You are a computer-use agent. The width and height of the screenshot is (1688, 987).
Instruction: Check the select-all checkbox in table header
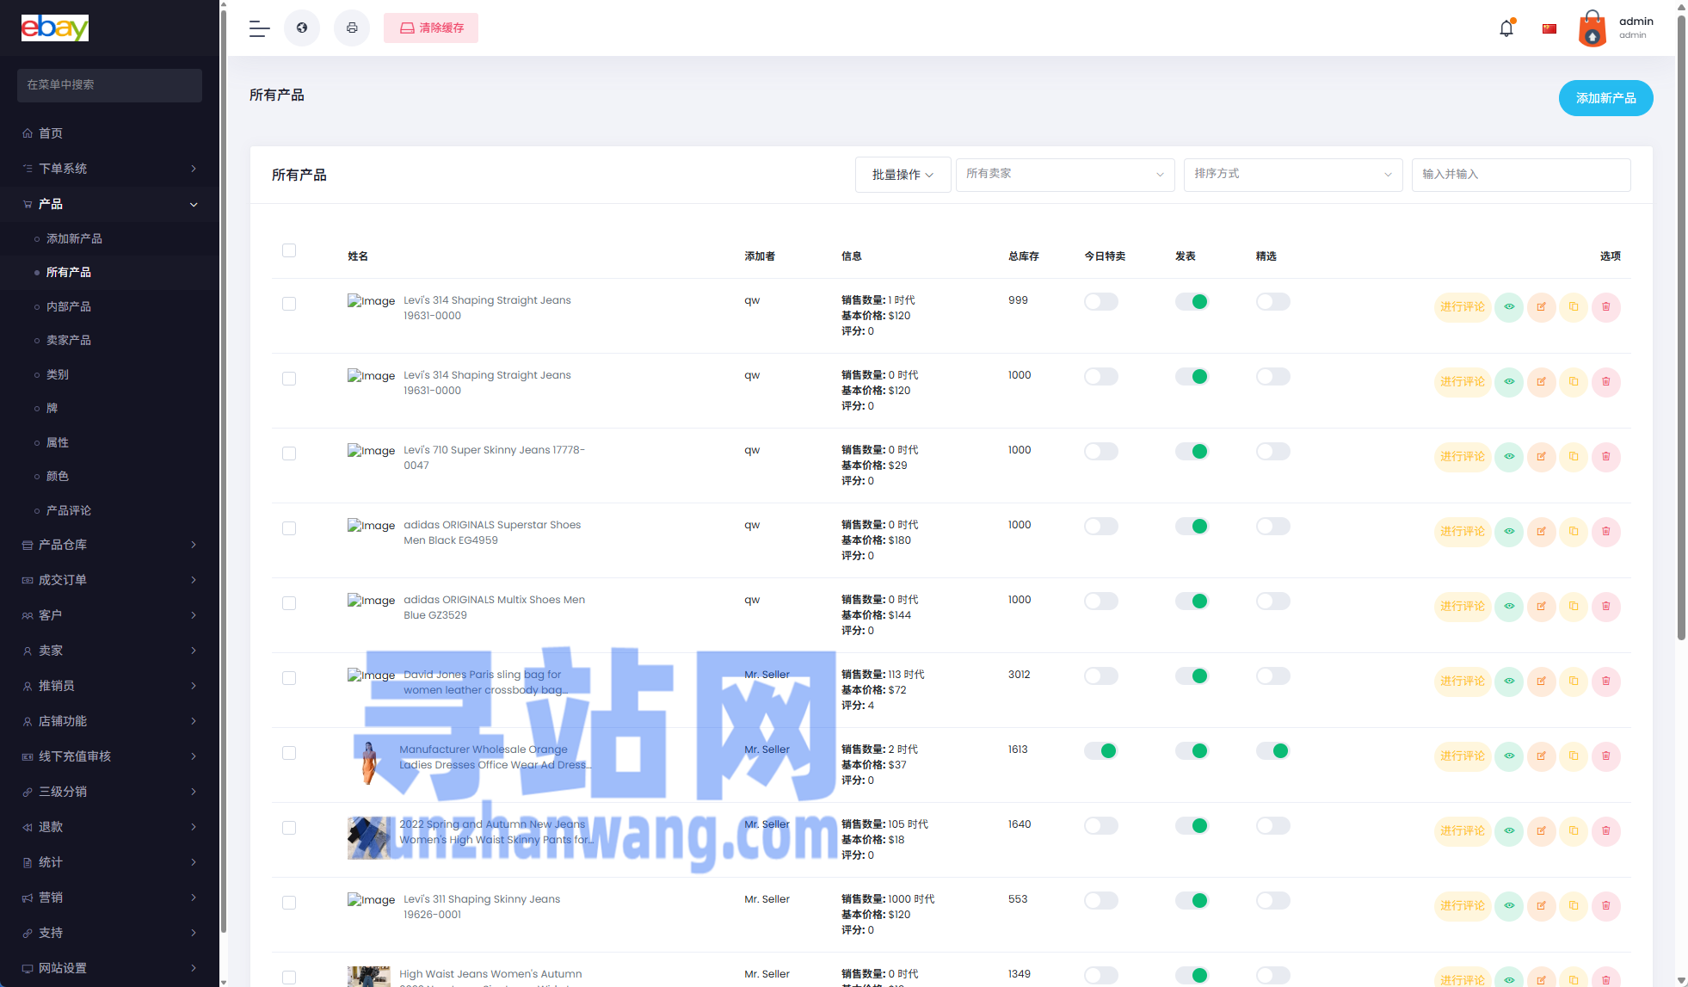289,250
